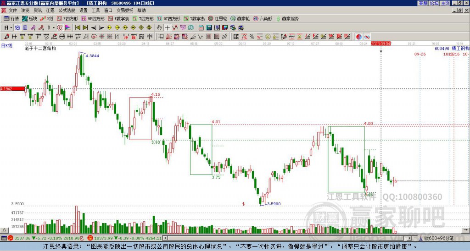Open the 公式选股 menu
This screenshot has width=470, height=251.
pos(67,11)
